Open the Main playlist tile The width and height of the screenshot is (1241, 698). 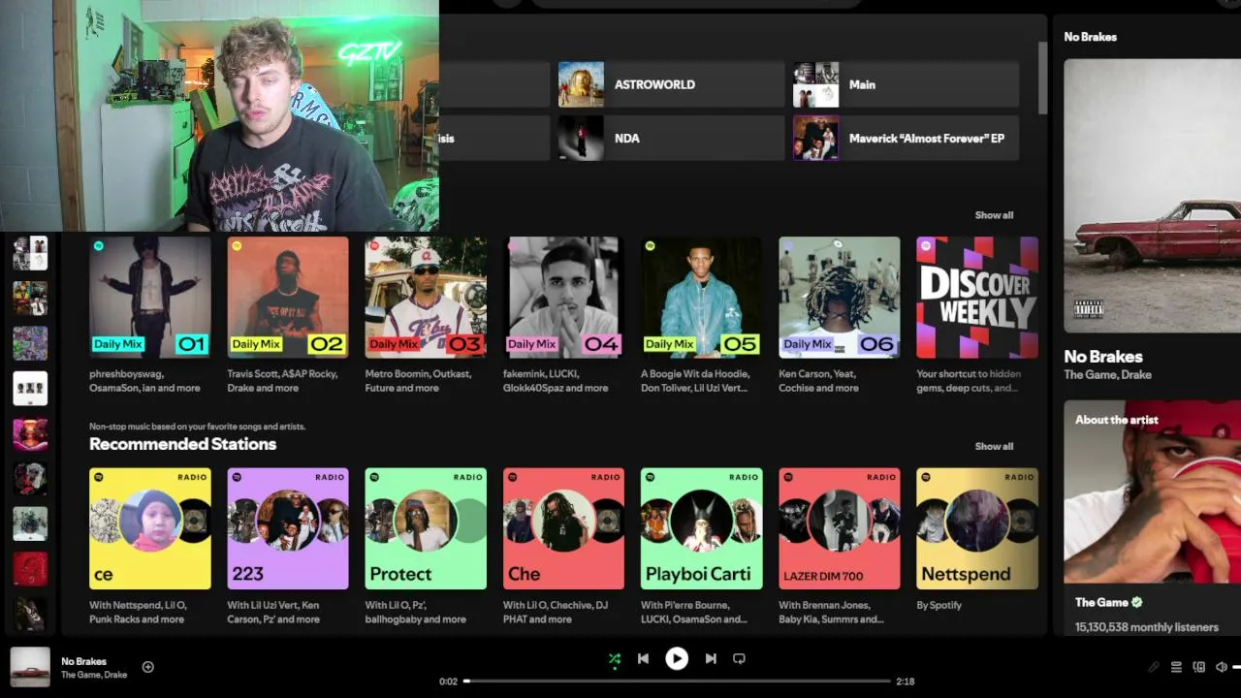[x=906, y=84]
